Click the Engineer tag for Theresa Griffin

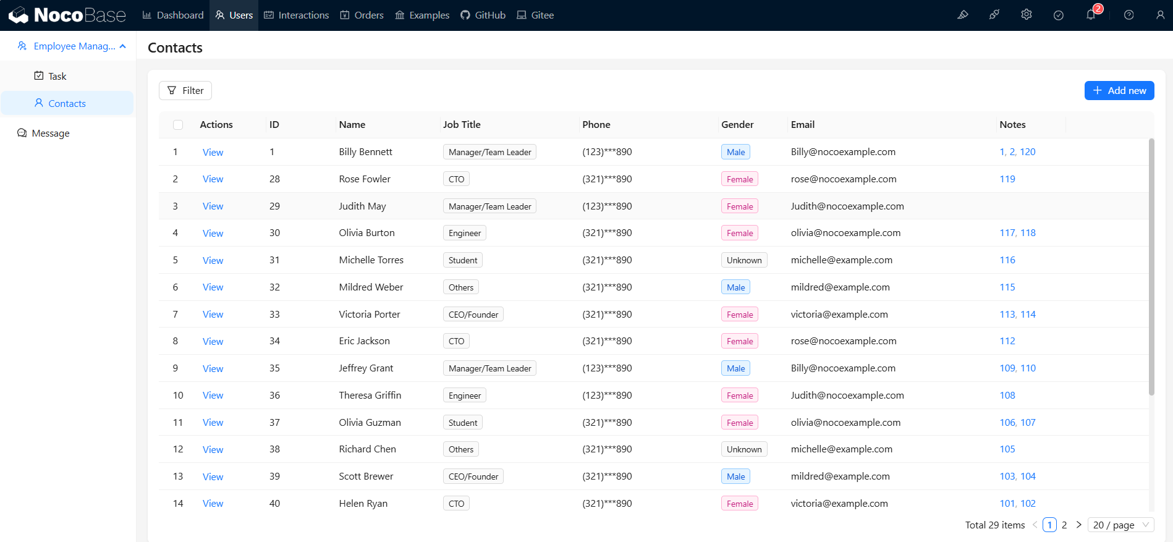[465, 396]
